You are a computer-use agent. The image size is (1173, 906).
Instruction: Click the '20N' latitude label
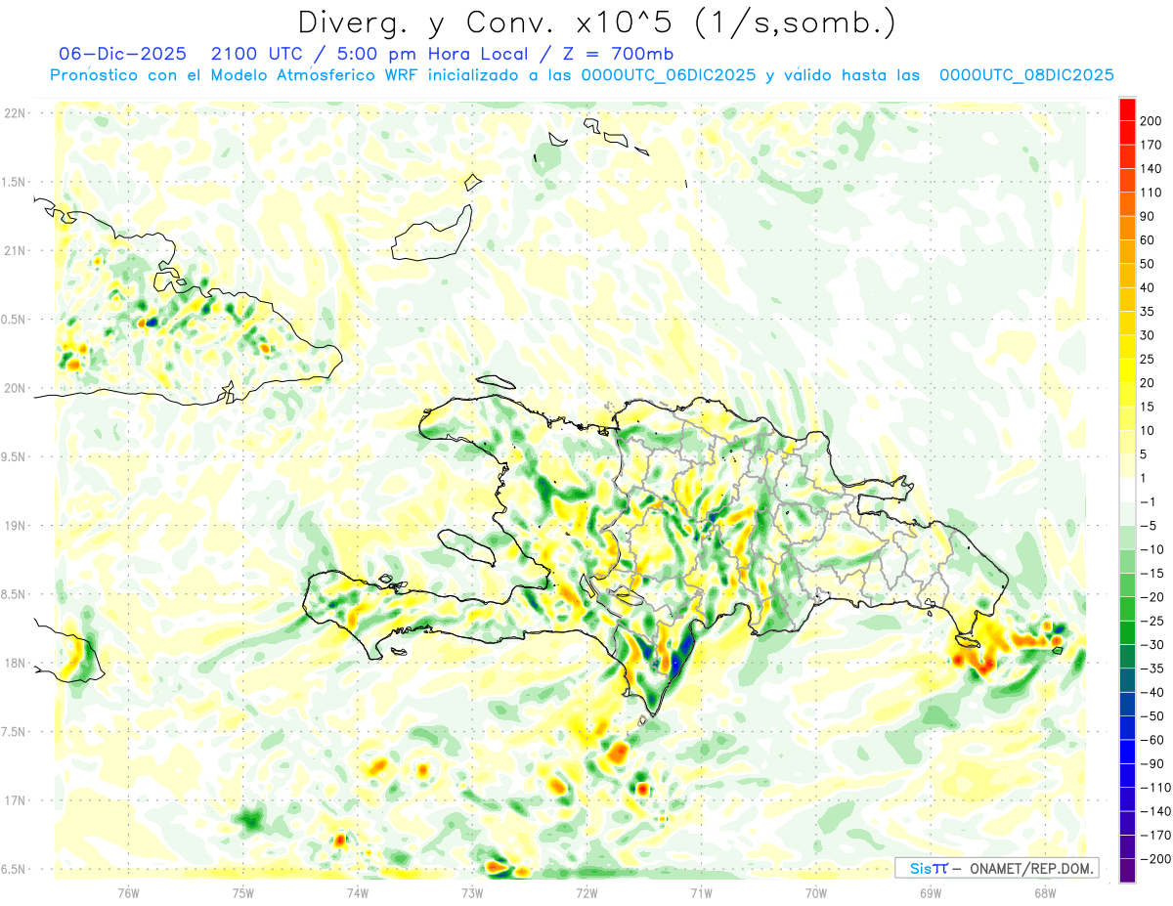[x=15, y=388]
